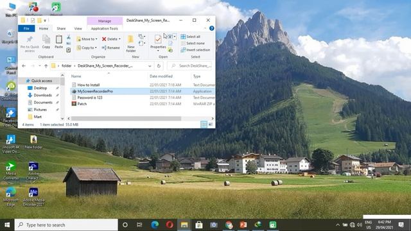This screenshot has width=411, height=231.
Task: Click the Refresh button beside address bar
Action: [x=159, y=66]
